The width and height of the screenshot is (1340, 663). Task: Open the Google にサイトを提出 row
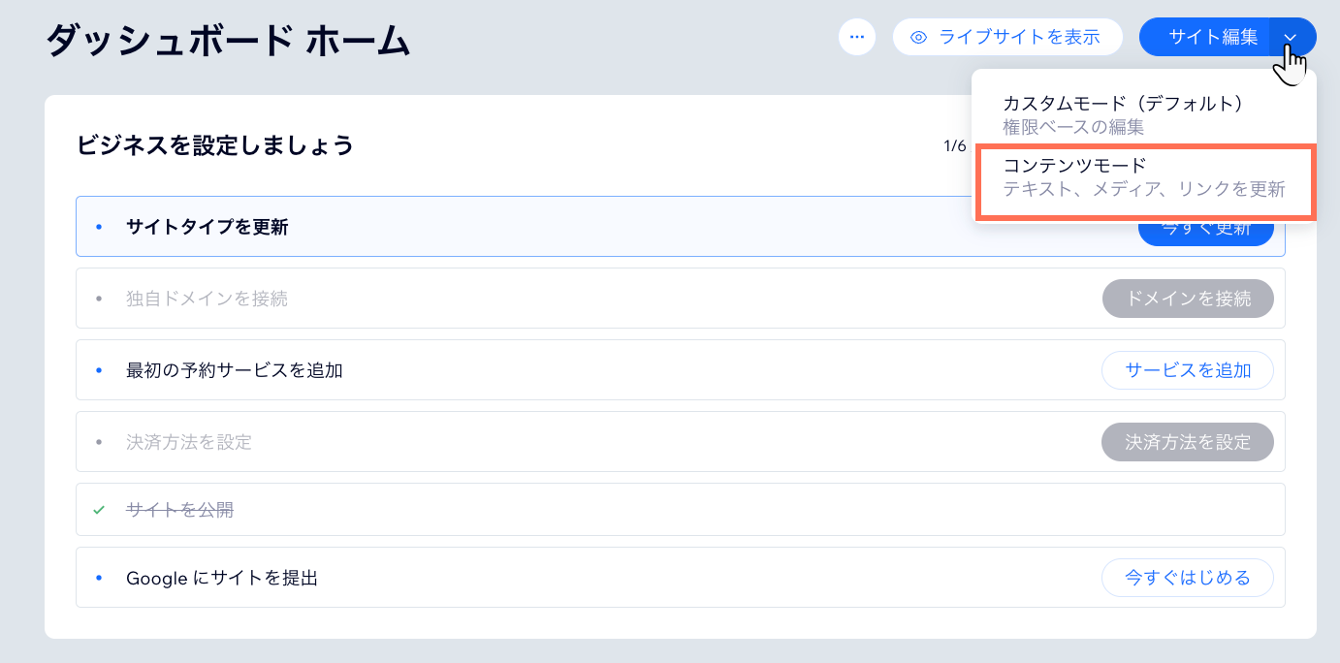(x=681, y=578)
